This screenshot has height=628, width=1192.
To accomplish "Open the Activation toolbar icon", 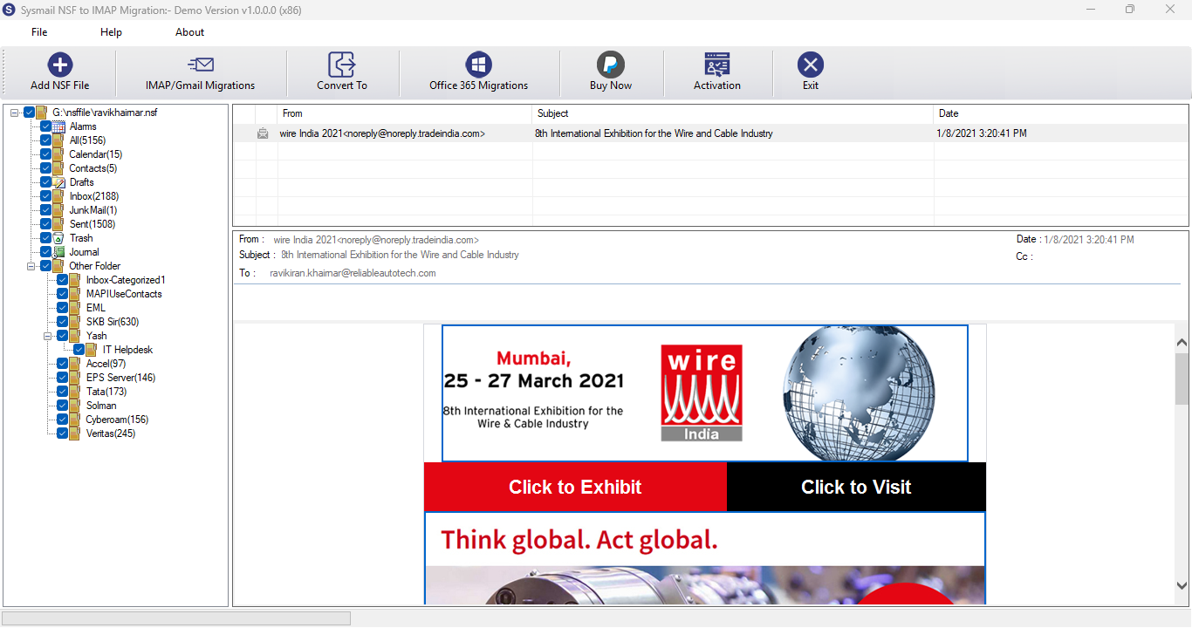I will point(717,65).
